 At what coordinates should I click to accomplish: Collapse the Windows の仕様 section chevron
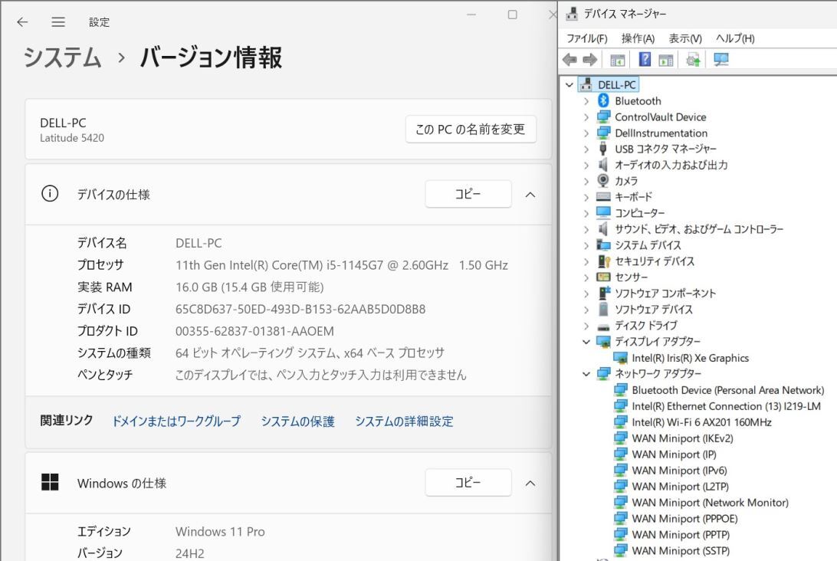pos(530,483)
